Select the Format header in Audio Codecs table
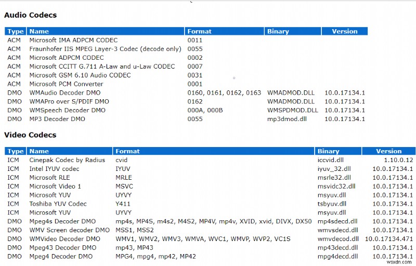Screen dimensions: 416x266 click(225, 31)
